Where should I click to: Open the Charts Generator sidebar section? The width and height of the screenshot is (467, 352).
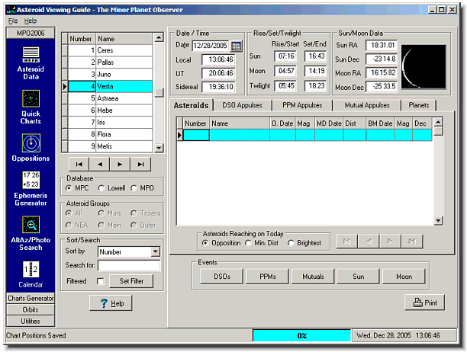tap(31, 298)
